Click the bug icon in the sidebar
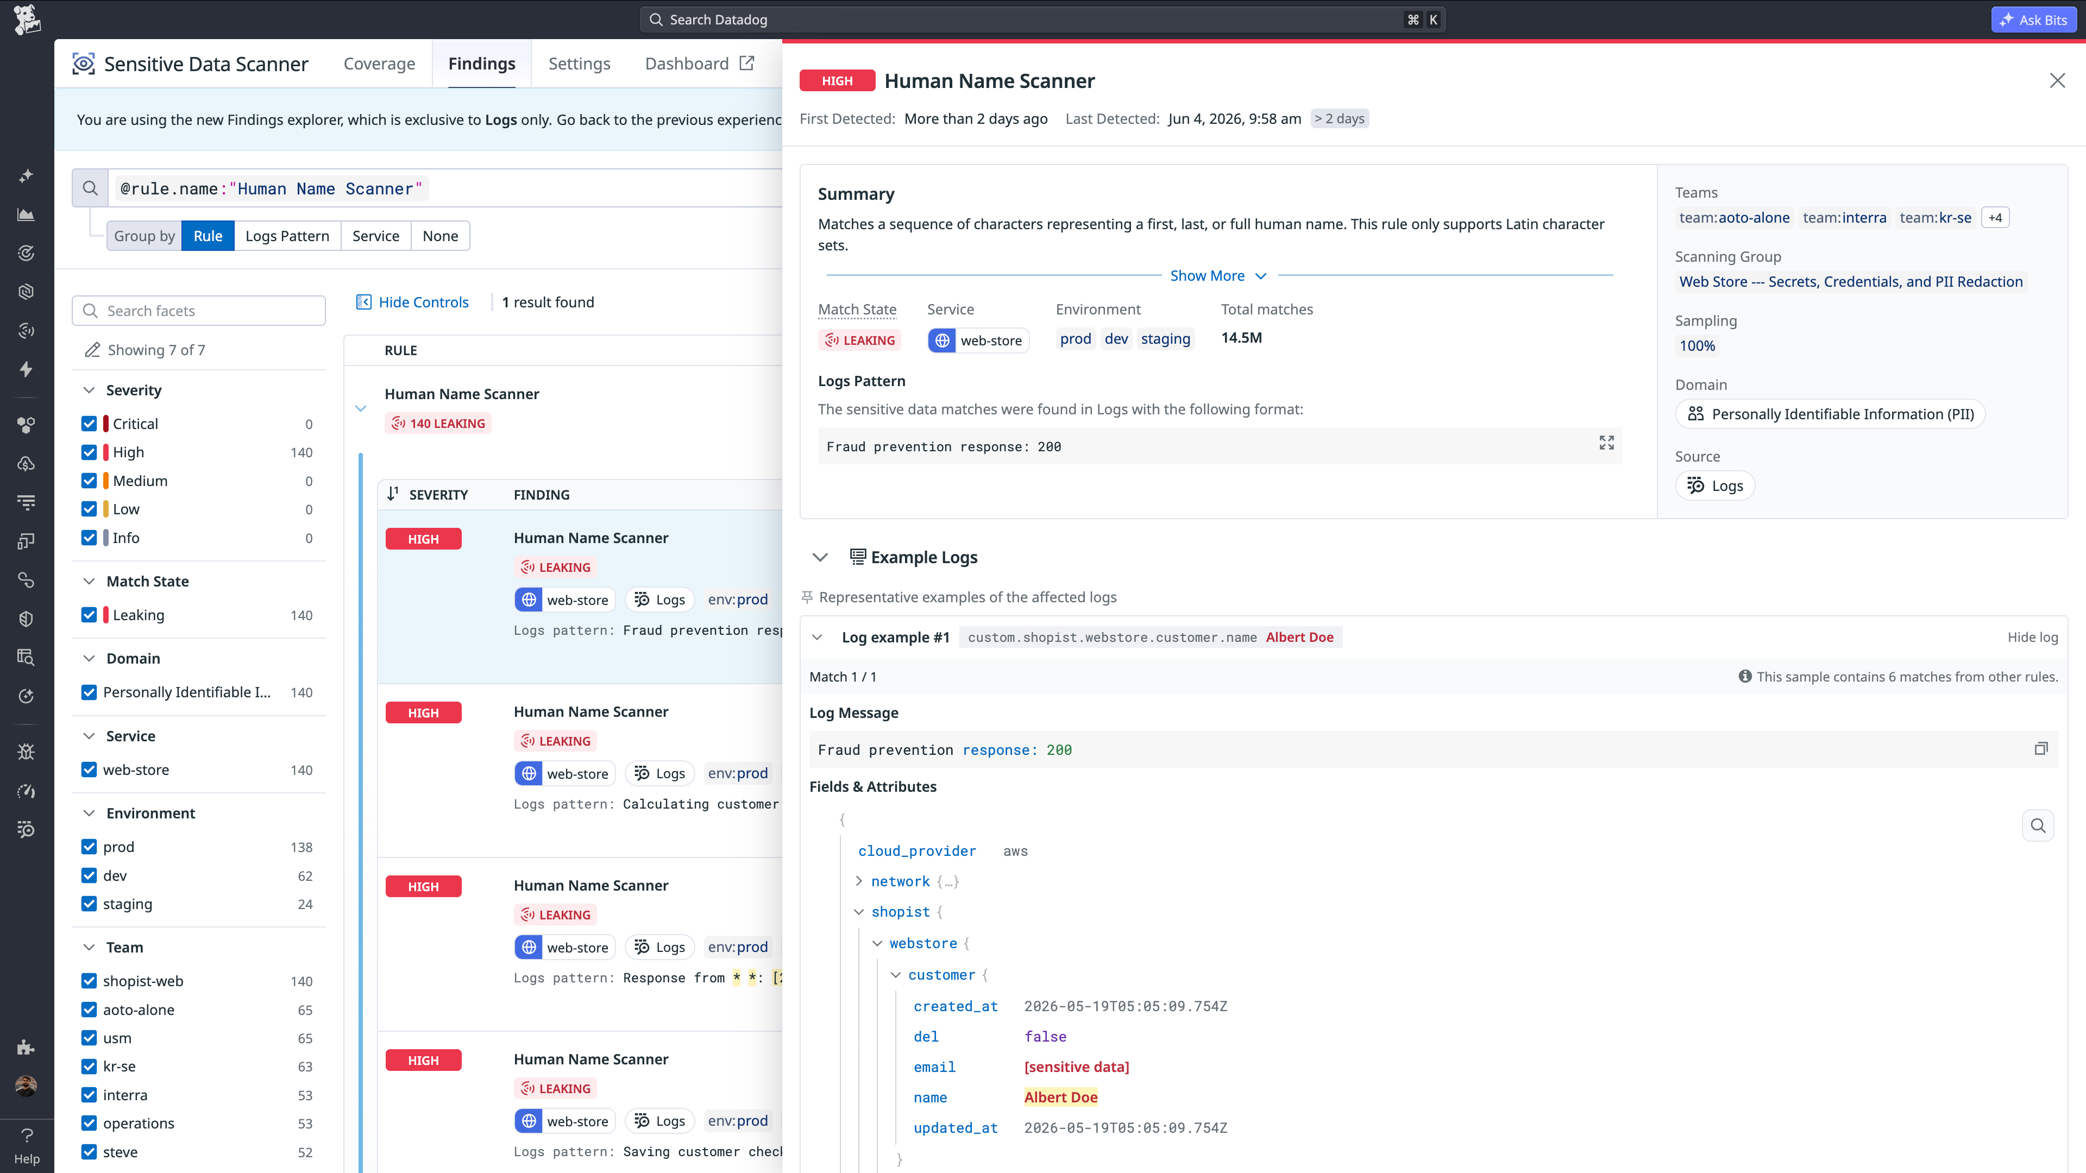 click(27, 752)
